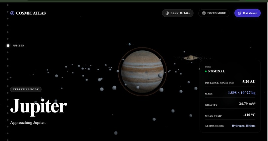
Task: Select the highlighted JUPITER navigation dot
Action: (x=8, y=45)
